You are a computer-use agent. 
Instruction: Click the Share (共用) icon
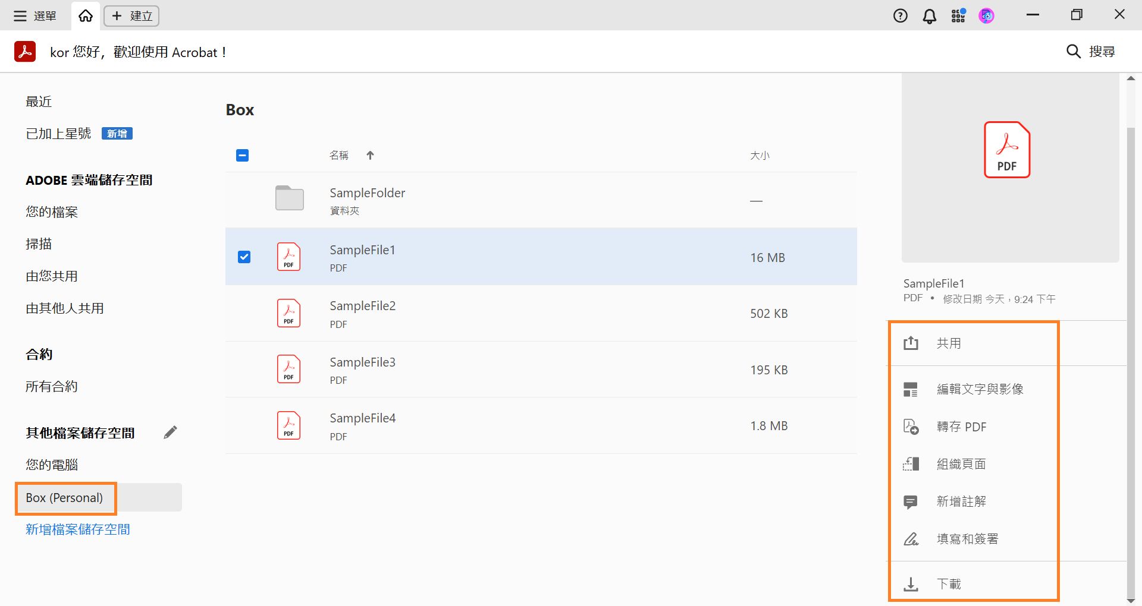[x=911, y=343]
